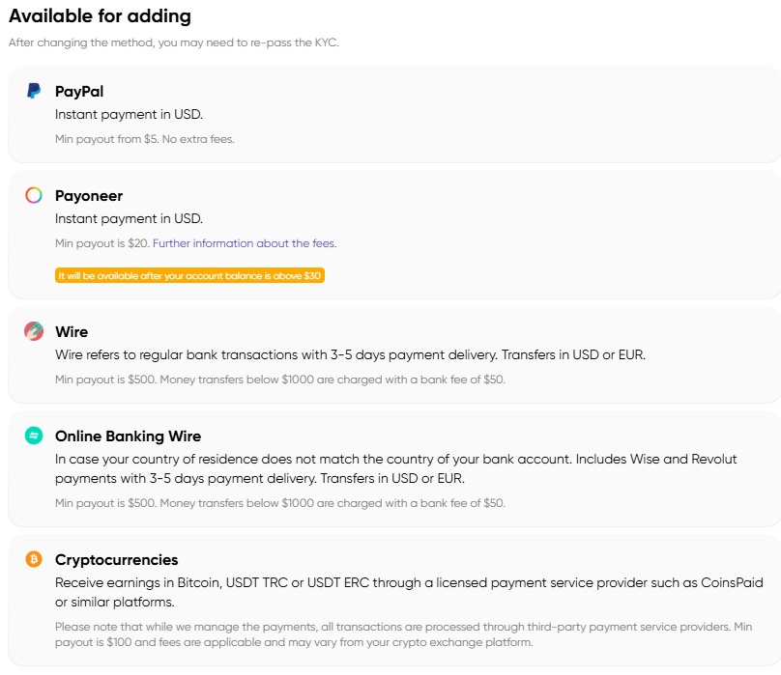781x675 pixels.
Task: Click Payoneer's Instant payment in USD text
Action: click(x=129, y=218)
